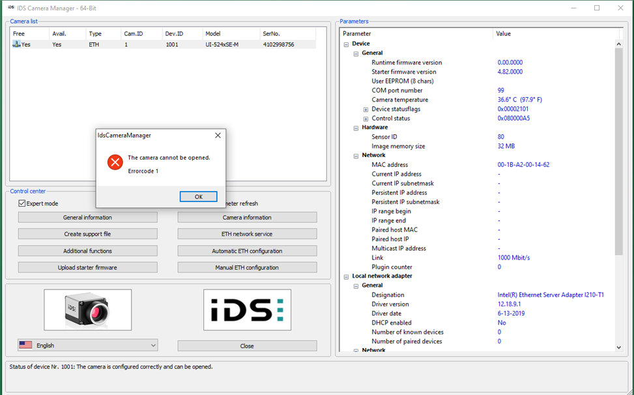
Task: Select serial number 4102998756
Action: click(x=278, y=44)
